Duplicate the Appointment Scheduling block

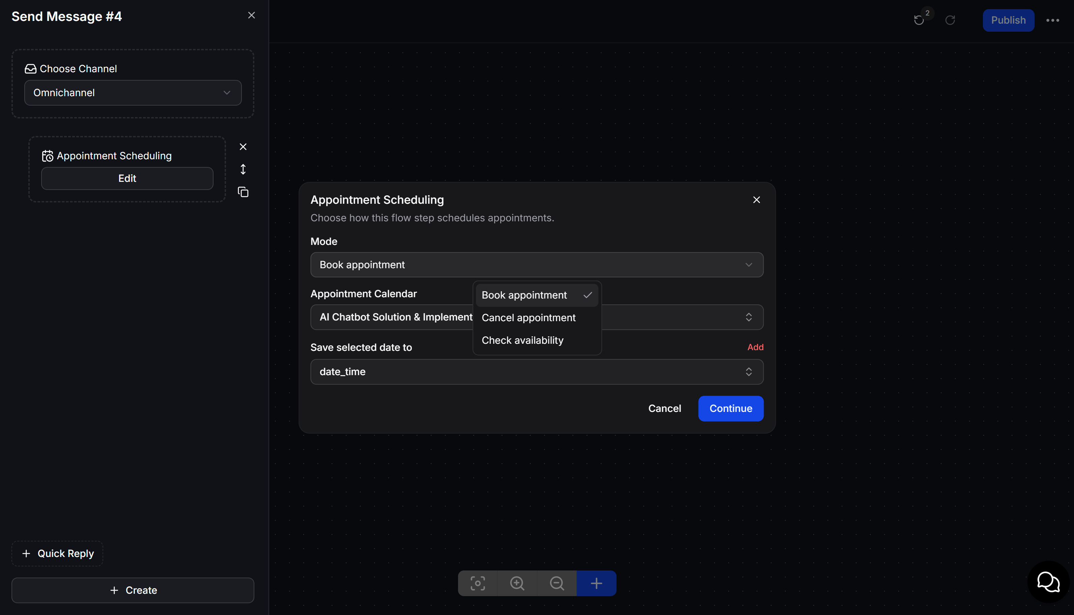point(243,192)
